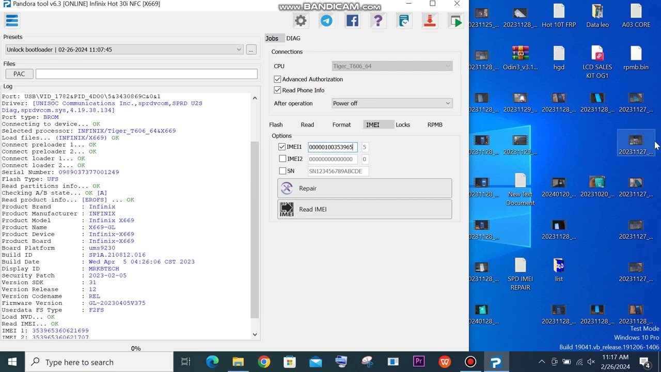
Task: Open the Telegram channel icon
Action: point(326,21)
